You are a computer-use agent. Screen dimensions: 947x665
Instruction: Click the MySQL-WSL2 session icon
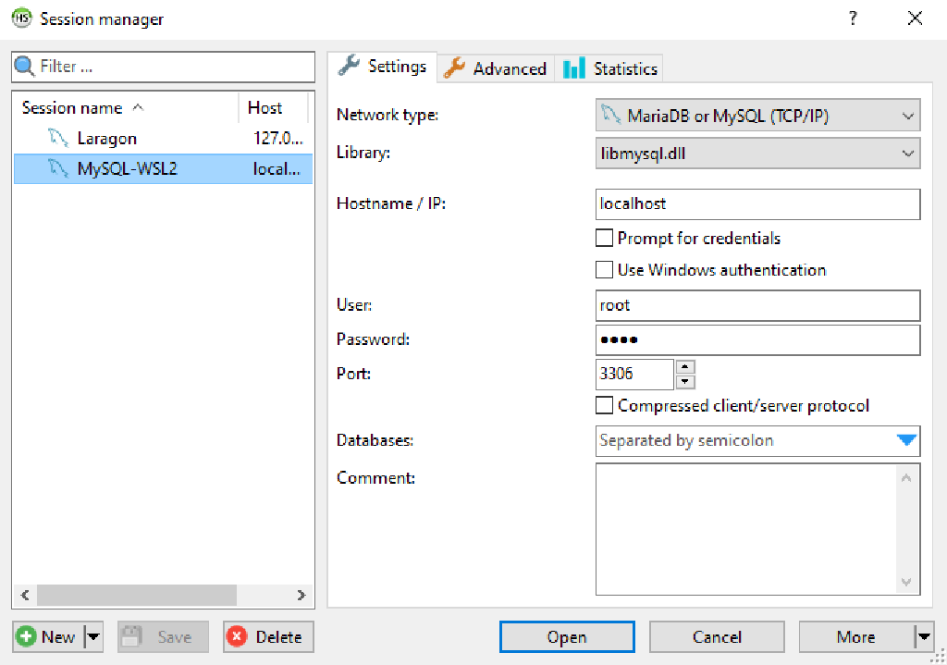[x=57, y=169]
